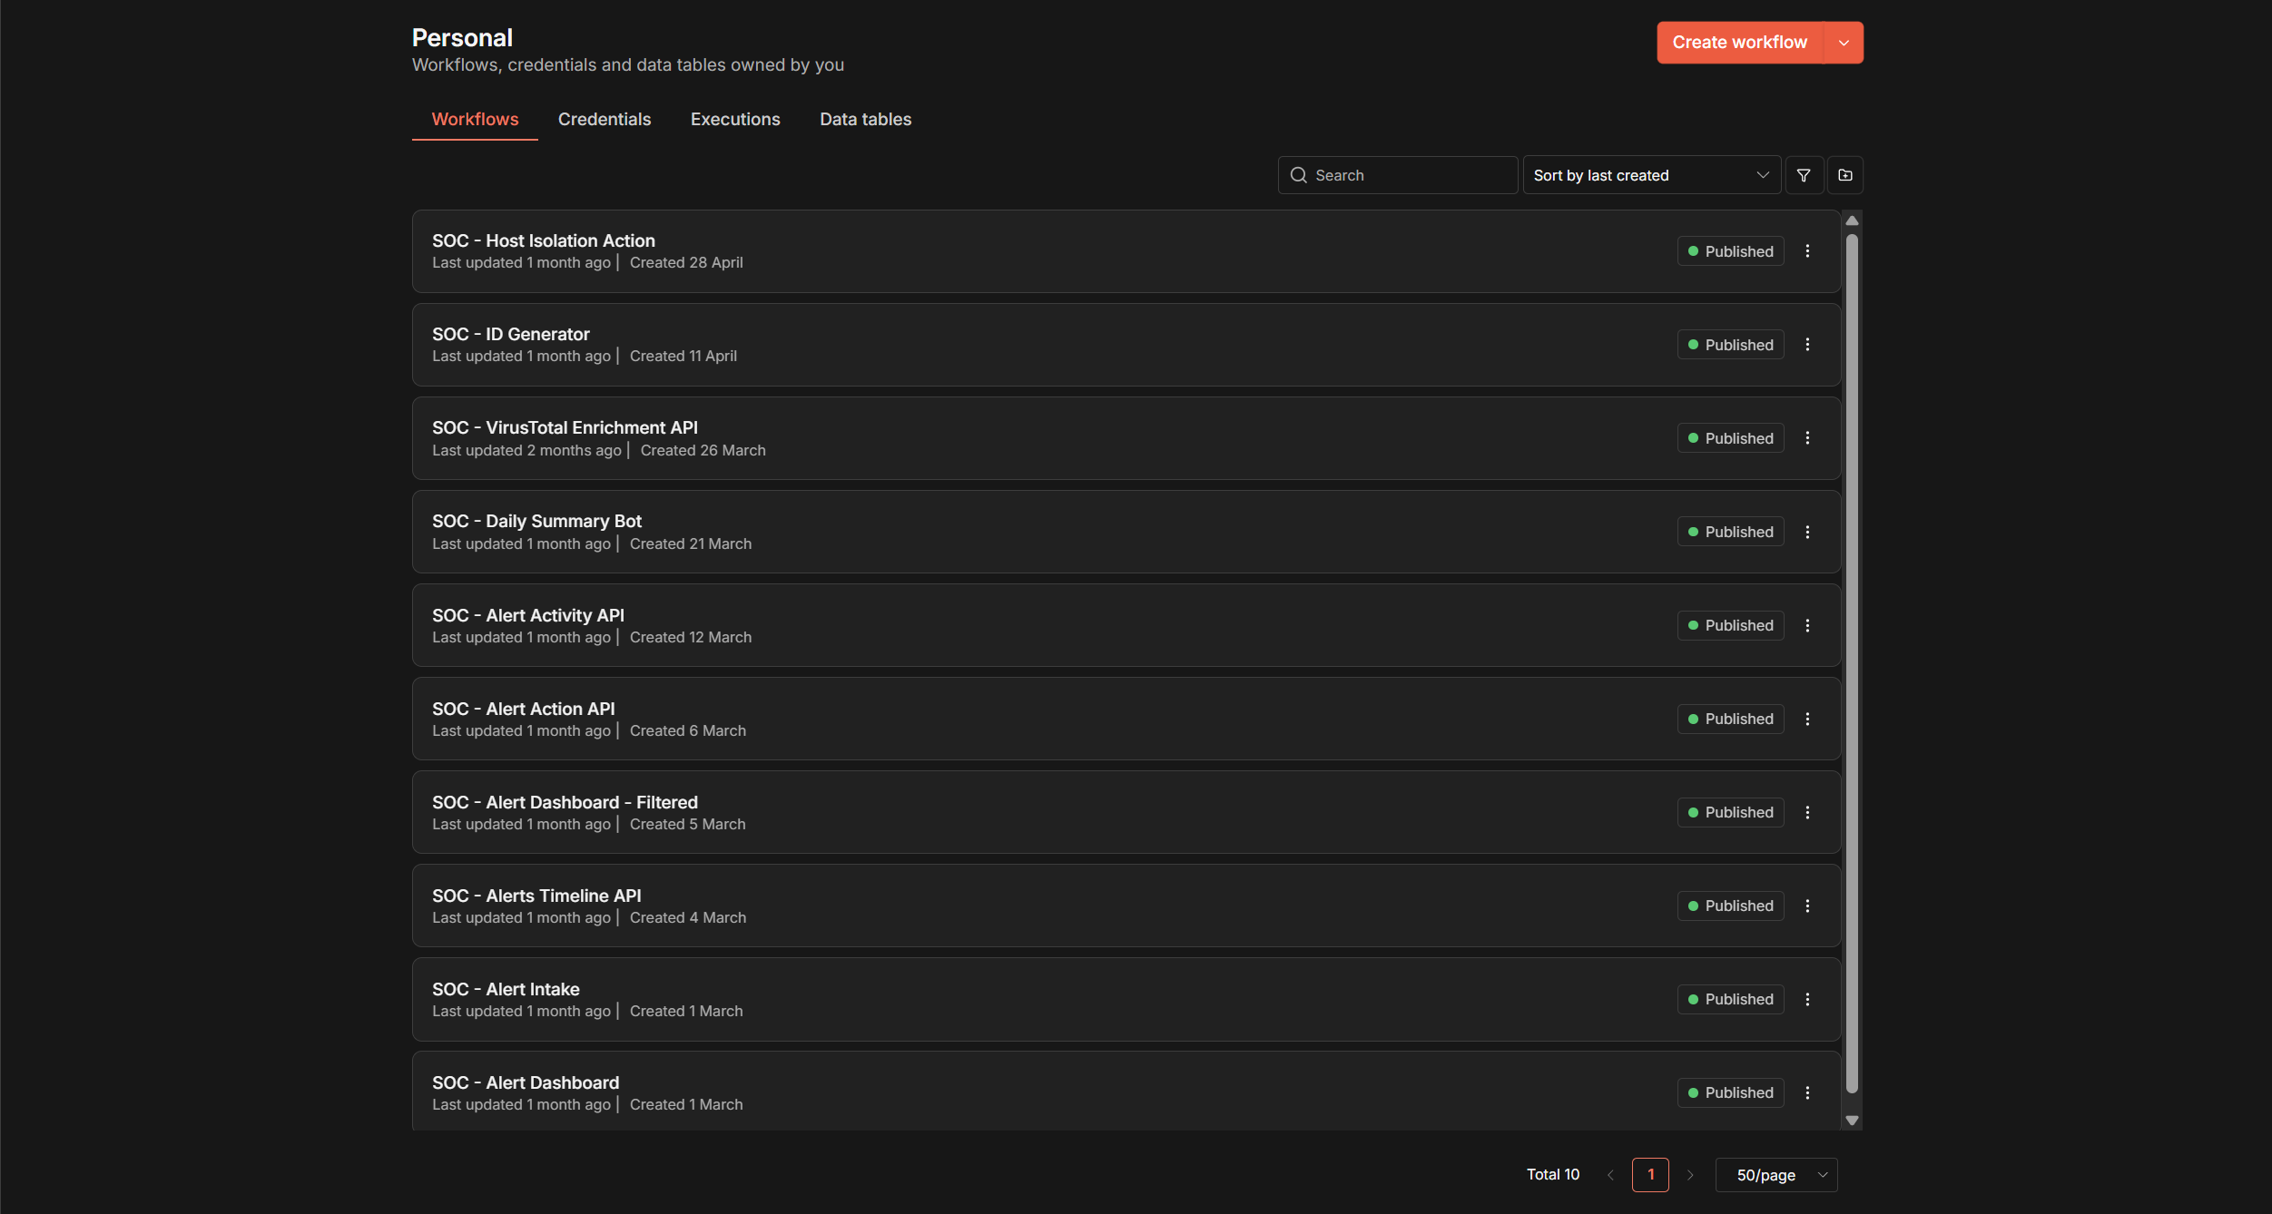The height and width of the screenshot is (1214, 2272).
Task: Switch to the Executions tab
Action: [x=735, y=119]
